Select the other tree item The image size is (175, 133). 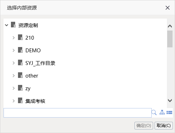pyautogui.click(x=32, y=76)
